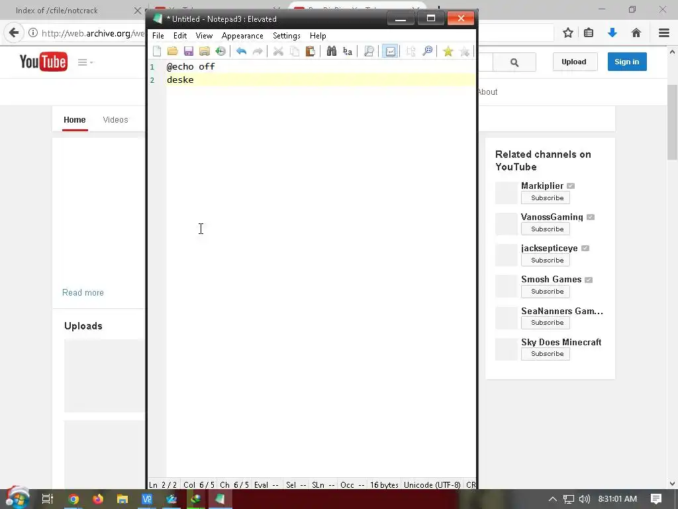Open the Edit menu
The height and width of the screenshot is (509, 678).
[x=180, y=36]
